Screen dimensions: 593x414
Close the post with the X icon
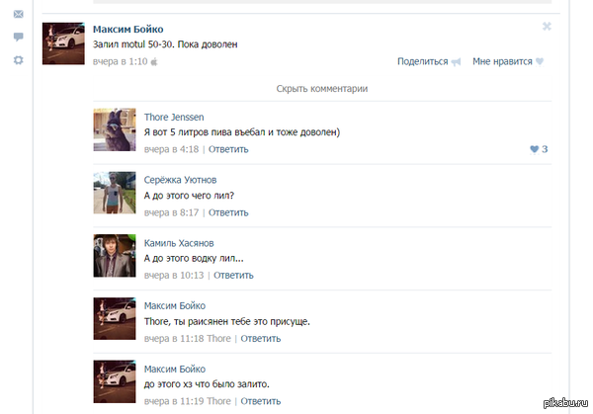(547, 27)
